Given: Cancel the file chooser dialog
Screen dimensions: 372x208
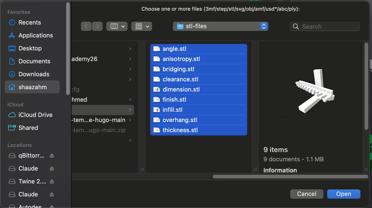Looking at the screenshot, I should coord(307,194).
